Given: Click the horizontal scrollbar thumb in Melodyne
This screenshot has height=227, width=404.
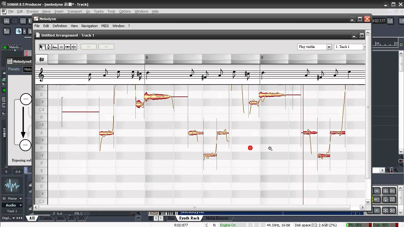Looking at the screenshot, I should click(x=194, y=207).
